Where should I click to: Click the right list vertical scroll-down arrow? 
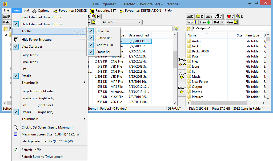click(x=268, y=98)
